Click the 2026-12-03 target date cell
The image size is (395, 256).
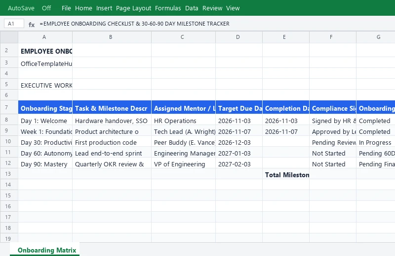click(x=239, y=142)
